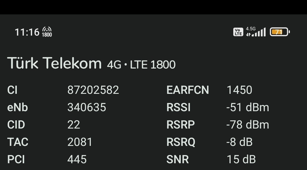The width and height of the screenshot is (307, 170).
Task: Tap the eNb label
Action: (x=17, y=107)
